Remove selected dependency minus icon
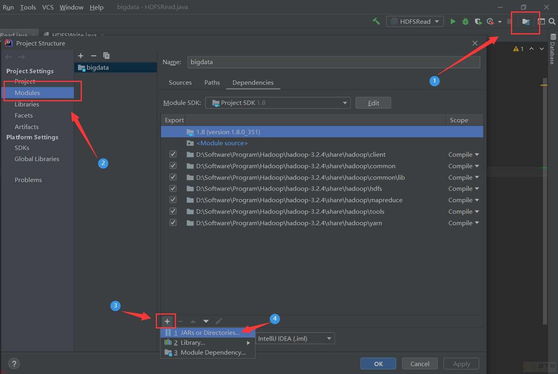 tap(180, 321)
